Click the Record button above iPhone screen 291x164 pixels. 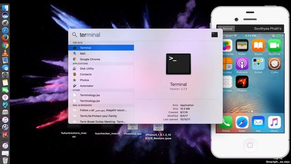[226, 29]
